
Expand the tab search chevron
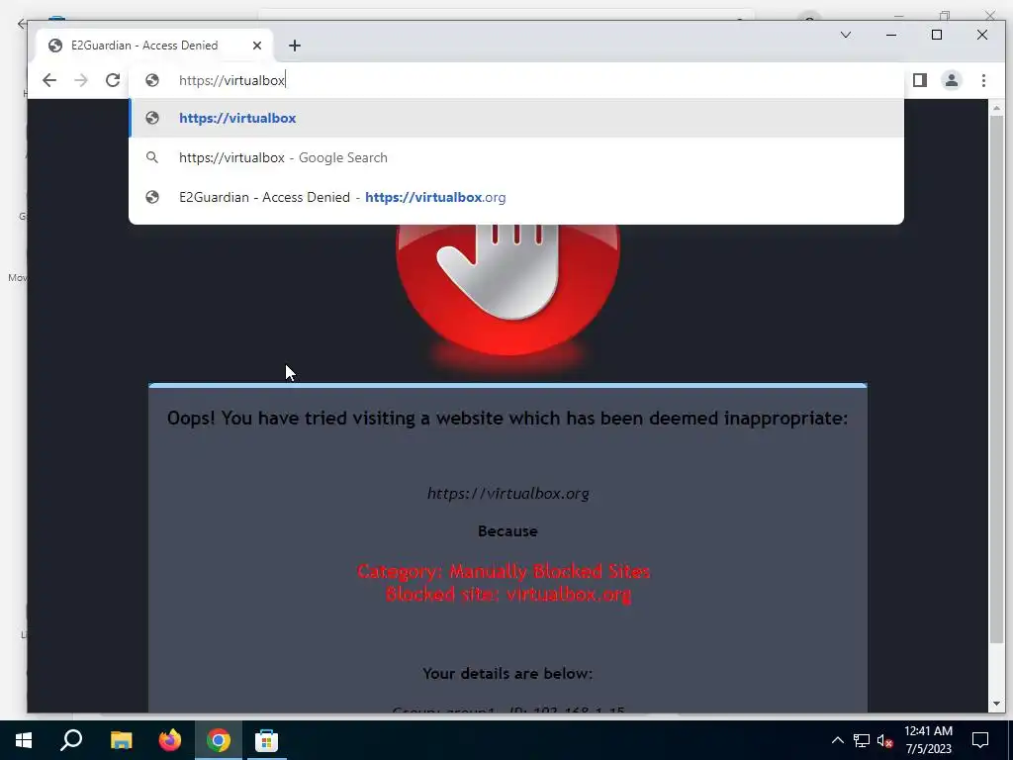coord(846,35)
